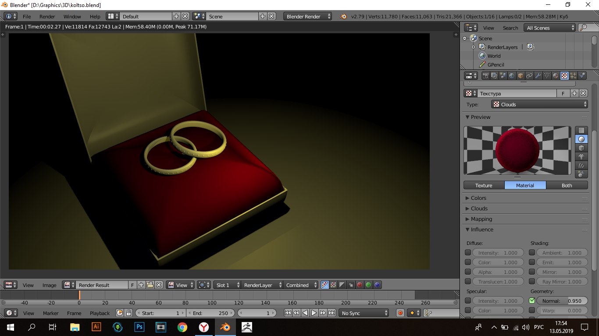The width and height of the screenshot is (599, 336).
Task: Collapse the Influence panel
Action: pyautogui.click(x=482, y=230)
